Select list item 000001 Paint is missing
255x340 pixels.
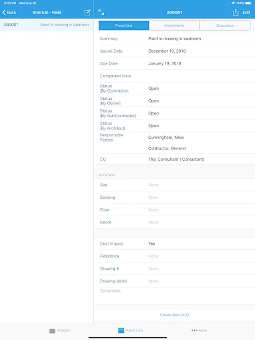[x=46, y=25]
